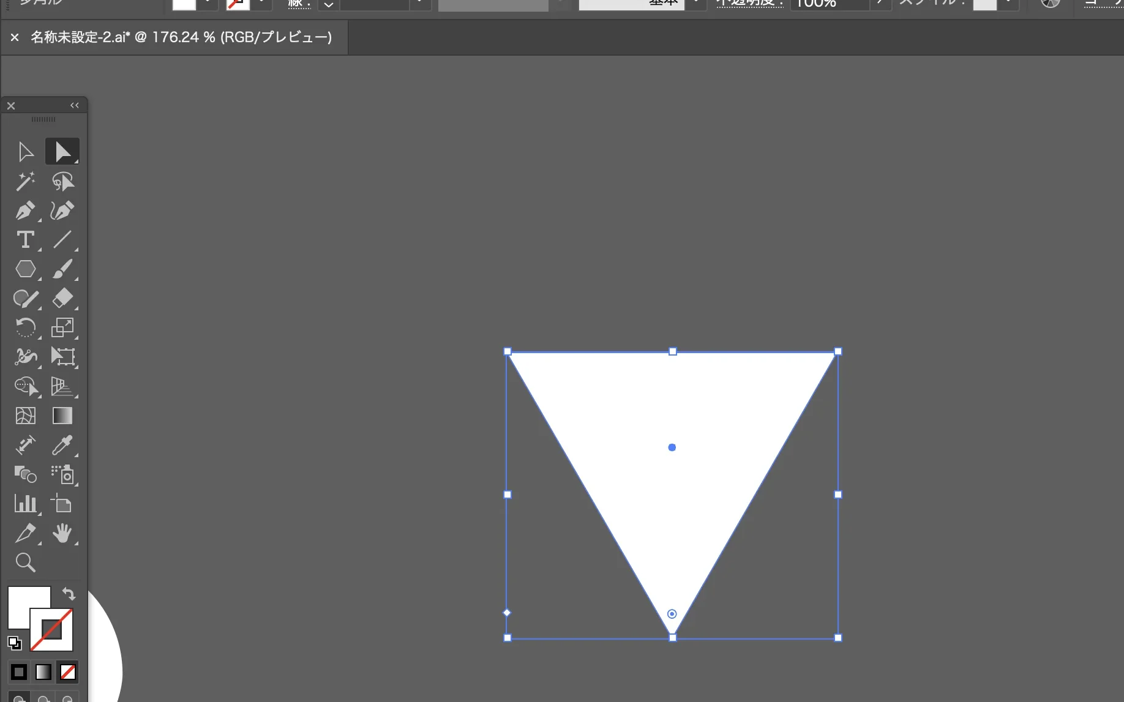Open the stroke weight dropdown
Screen dimensions: 1124x702
pos(329,5)
